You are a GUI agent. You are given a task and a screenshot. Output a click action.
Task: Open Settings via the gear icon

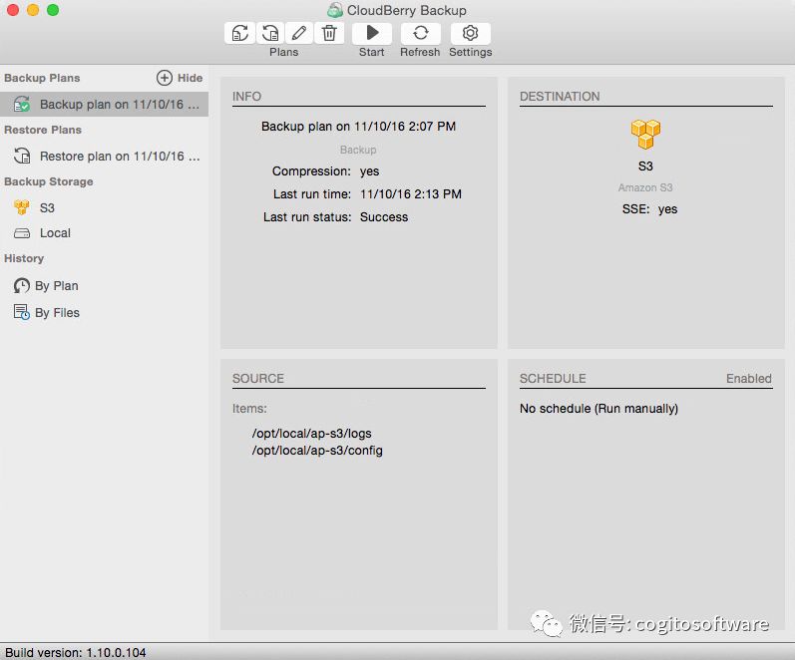coord(470,34)
